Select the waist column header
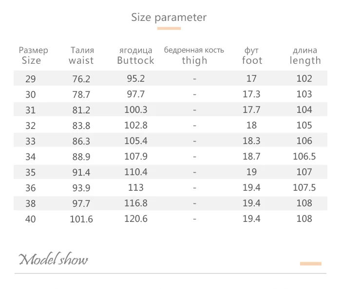341x289 pixels. point(81,55)
